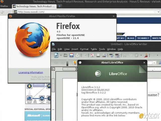Click the Save floppy disk icon in Writer

[x=71, y=55]
